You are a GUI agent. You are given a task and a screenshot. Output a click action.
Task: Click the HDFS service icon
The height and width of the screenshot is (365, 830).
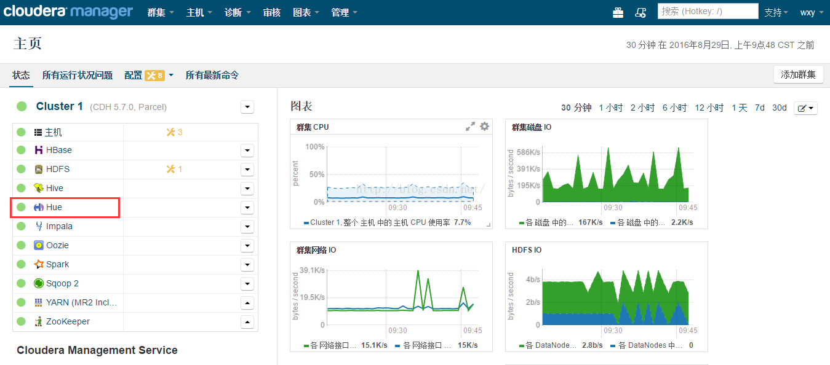click(x=39, y=169)
